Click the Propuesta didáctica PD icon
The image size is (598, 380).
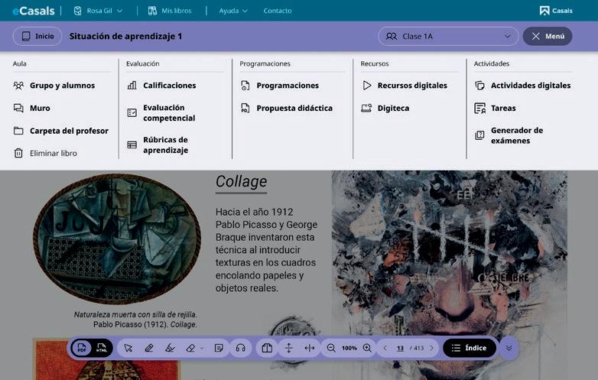[245, 109]
